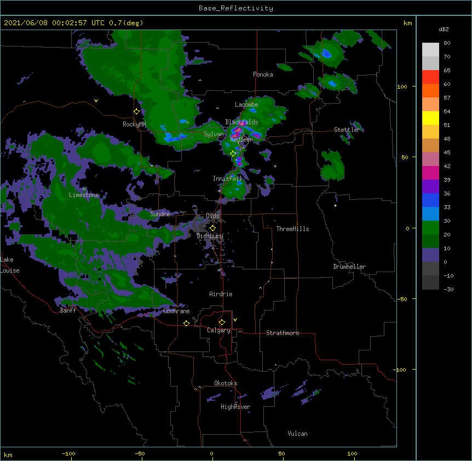Screen dimensions: 472x461
Task: Pick the magenta 39-42 dBZ swatch
Action: [430, 172]
